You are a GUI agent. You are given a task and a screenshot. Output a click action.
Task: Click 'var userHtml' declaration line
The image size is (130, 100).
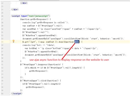point(62,29)
